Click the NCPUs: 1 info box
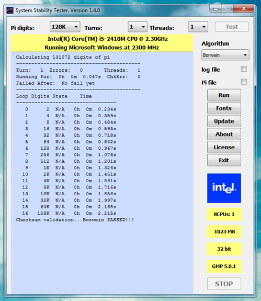The image size is (261, 301). click(x=224, y=214)
